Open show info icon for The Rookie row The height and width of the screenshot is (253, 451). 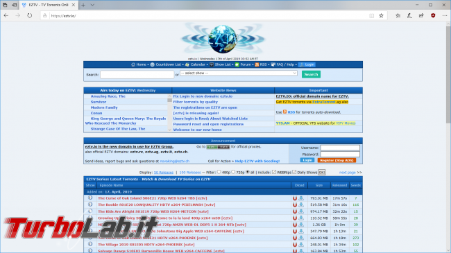pos(90,204)
